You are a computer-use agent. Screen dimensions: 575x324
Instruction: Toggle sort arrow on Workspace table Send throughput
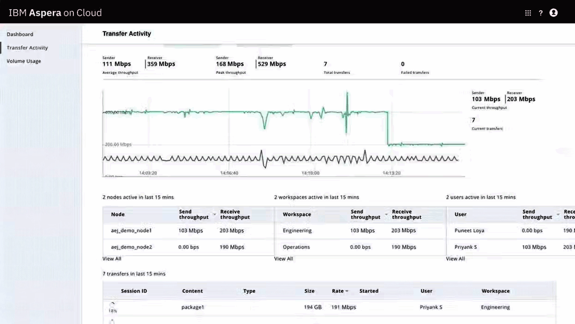pos(386,215)
